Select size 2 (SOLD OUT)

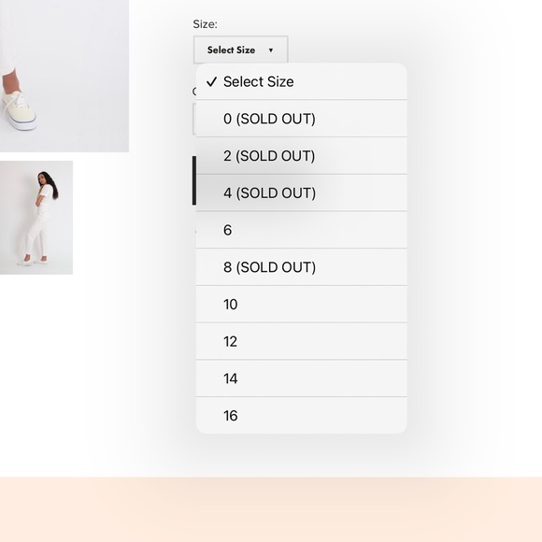(x=302, y=156)
